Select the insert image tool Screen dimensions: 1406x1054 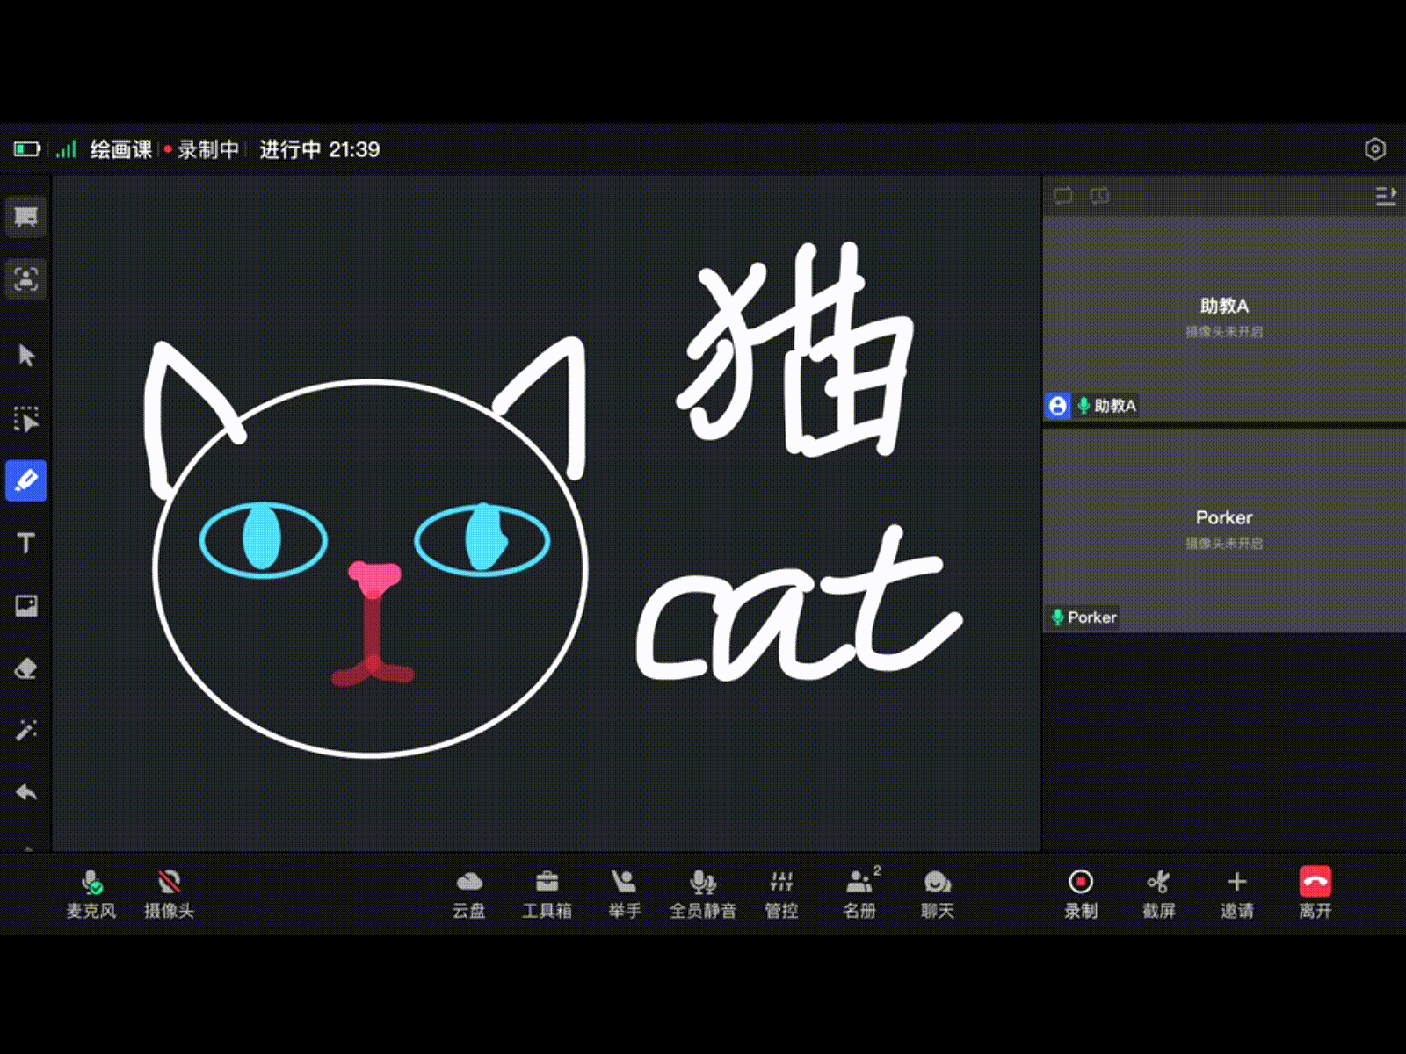(x=26, y=605)
